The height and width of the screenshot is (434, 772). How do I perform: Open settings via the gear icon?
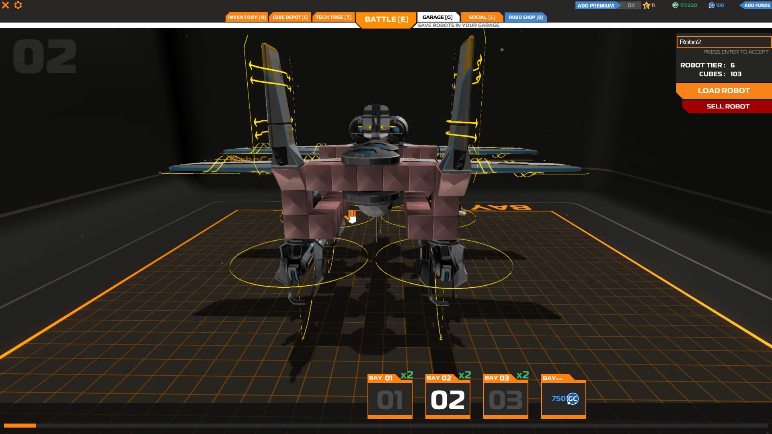pyautogui.click(x=18, y=5)
